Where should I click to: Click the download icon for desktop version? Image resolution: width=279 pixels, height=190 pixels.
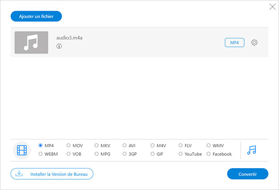[x=20, y=174]
